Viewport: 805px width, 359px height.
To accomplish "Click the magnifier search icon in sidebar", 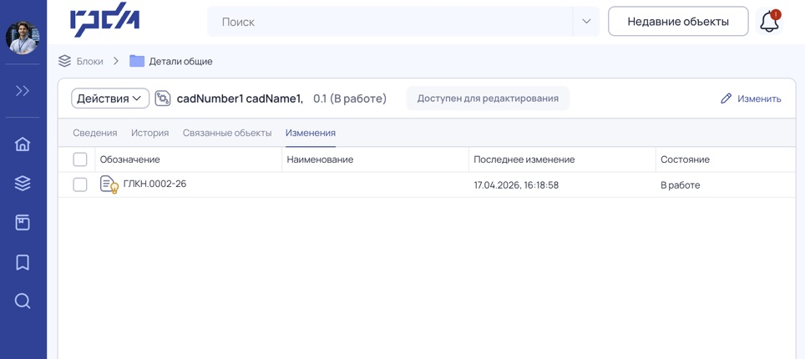I will [22, 301].
